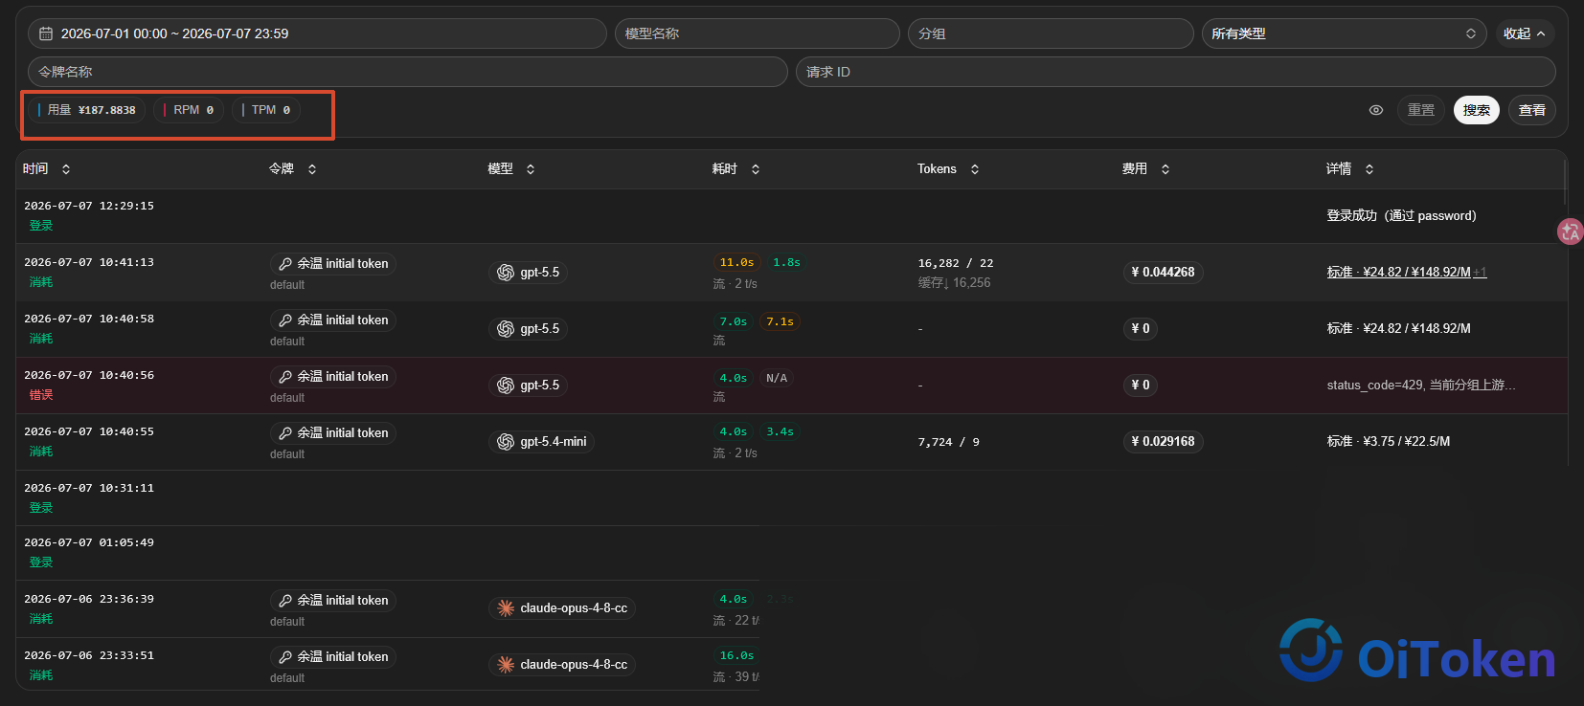Click the ¥ 0.044268 cost badge
This screenshot has width=1584, height=706.
click(1163, 273)
